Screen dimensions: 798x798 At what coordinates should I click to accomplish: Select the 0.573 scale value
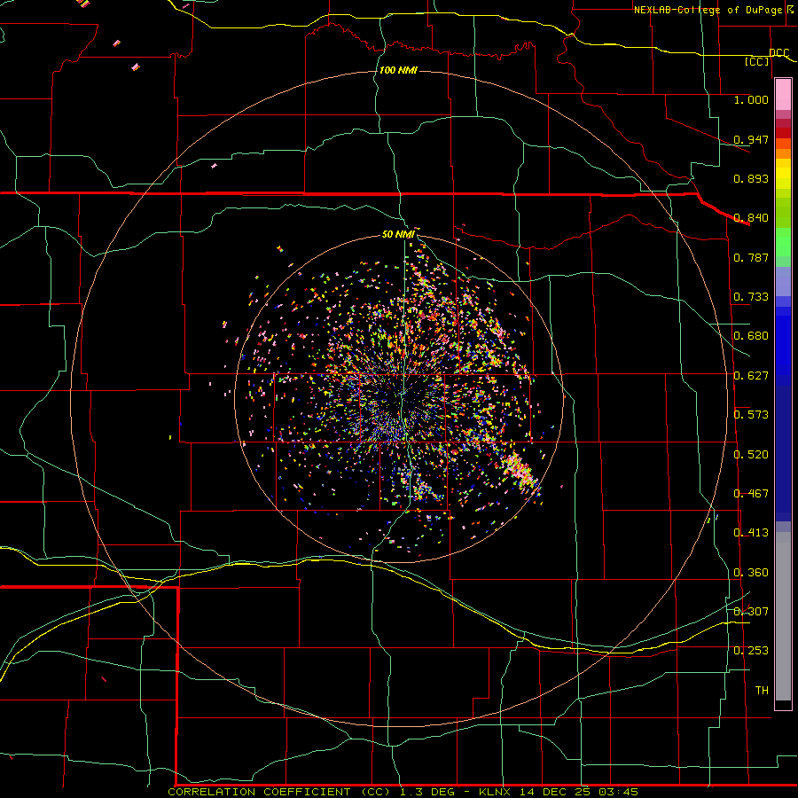pos(751,415)
